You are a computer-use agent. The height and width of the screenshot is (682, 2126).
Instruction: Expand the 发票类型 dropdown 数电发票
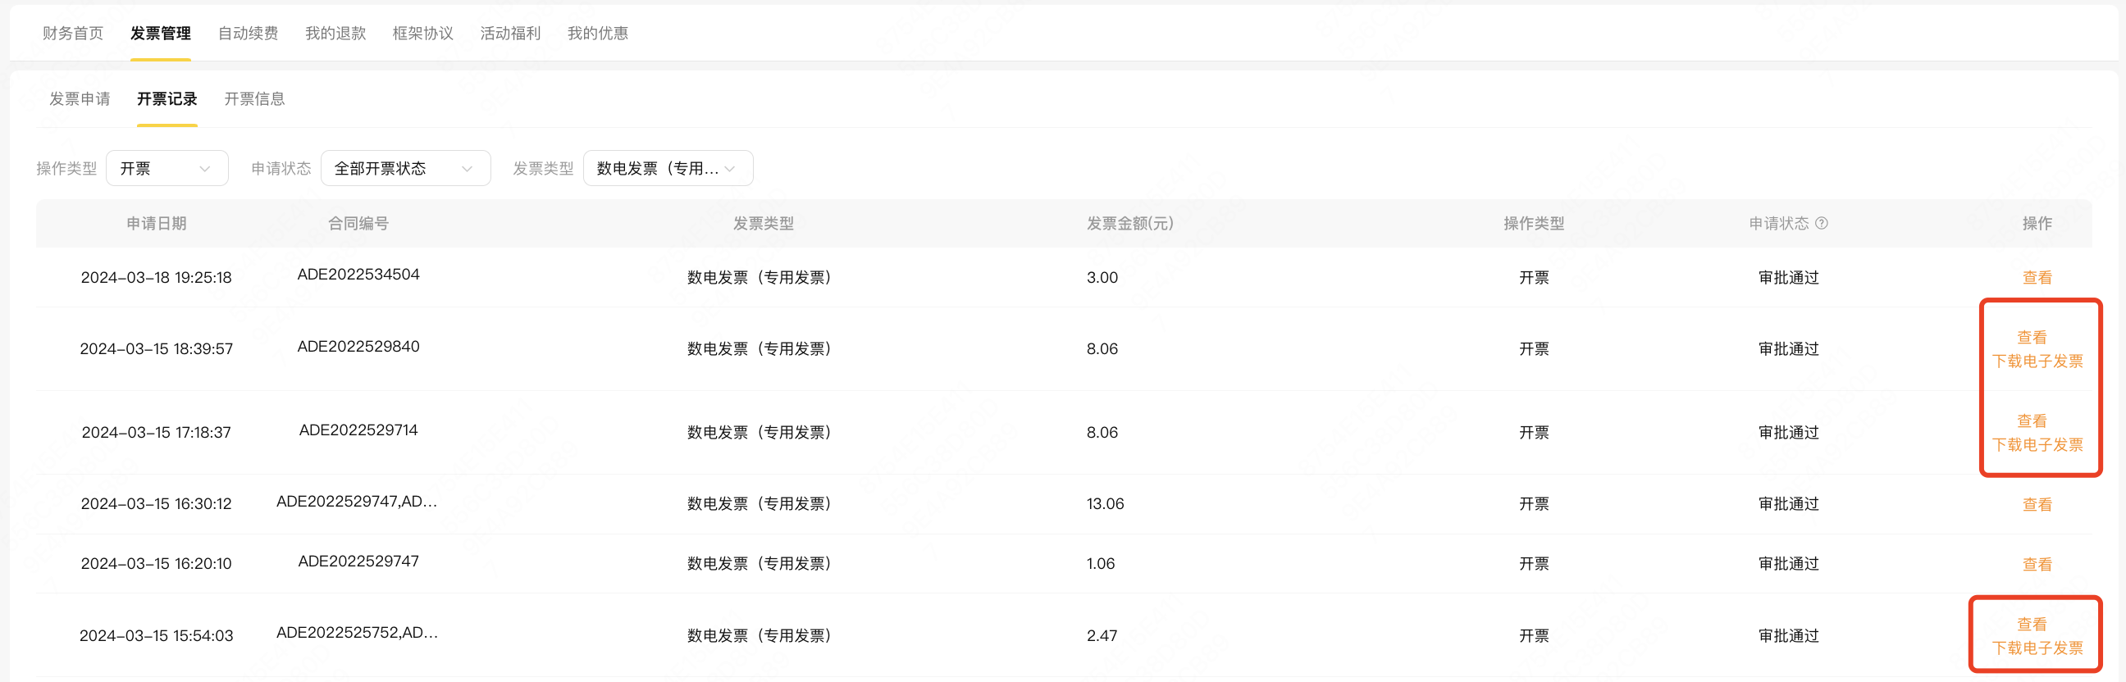tap(668, 168)
